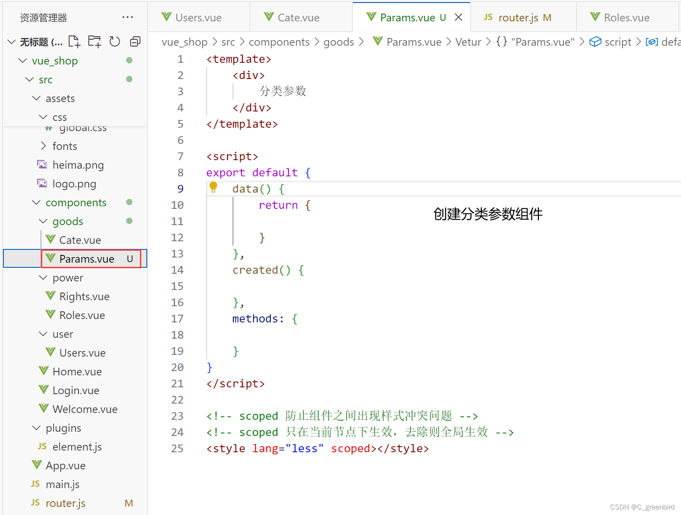Image resolution: width=681 pixels, height=515 pixels.
Task: Open router.js from the file tree
Action: coord(75,503)
